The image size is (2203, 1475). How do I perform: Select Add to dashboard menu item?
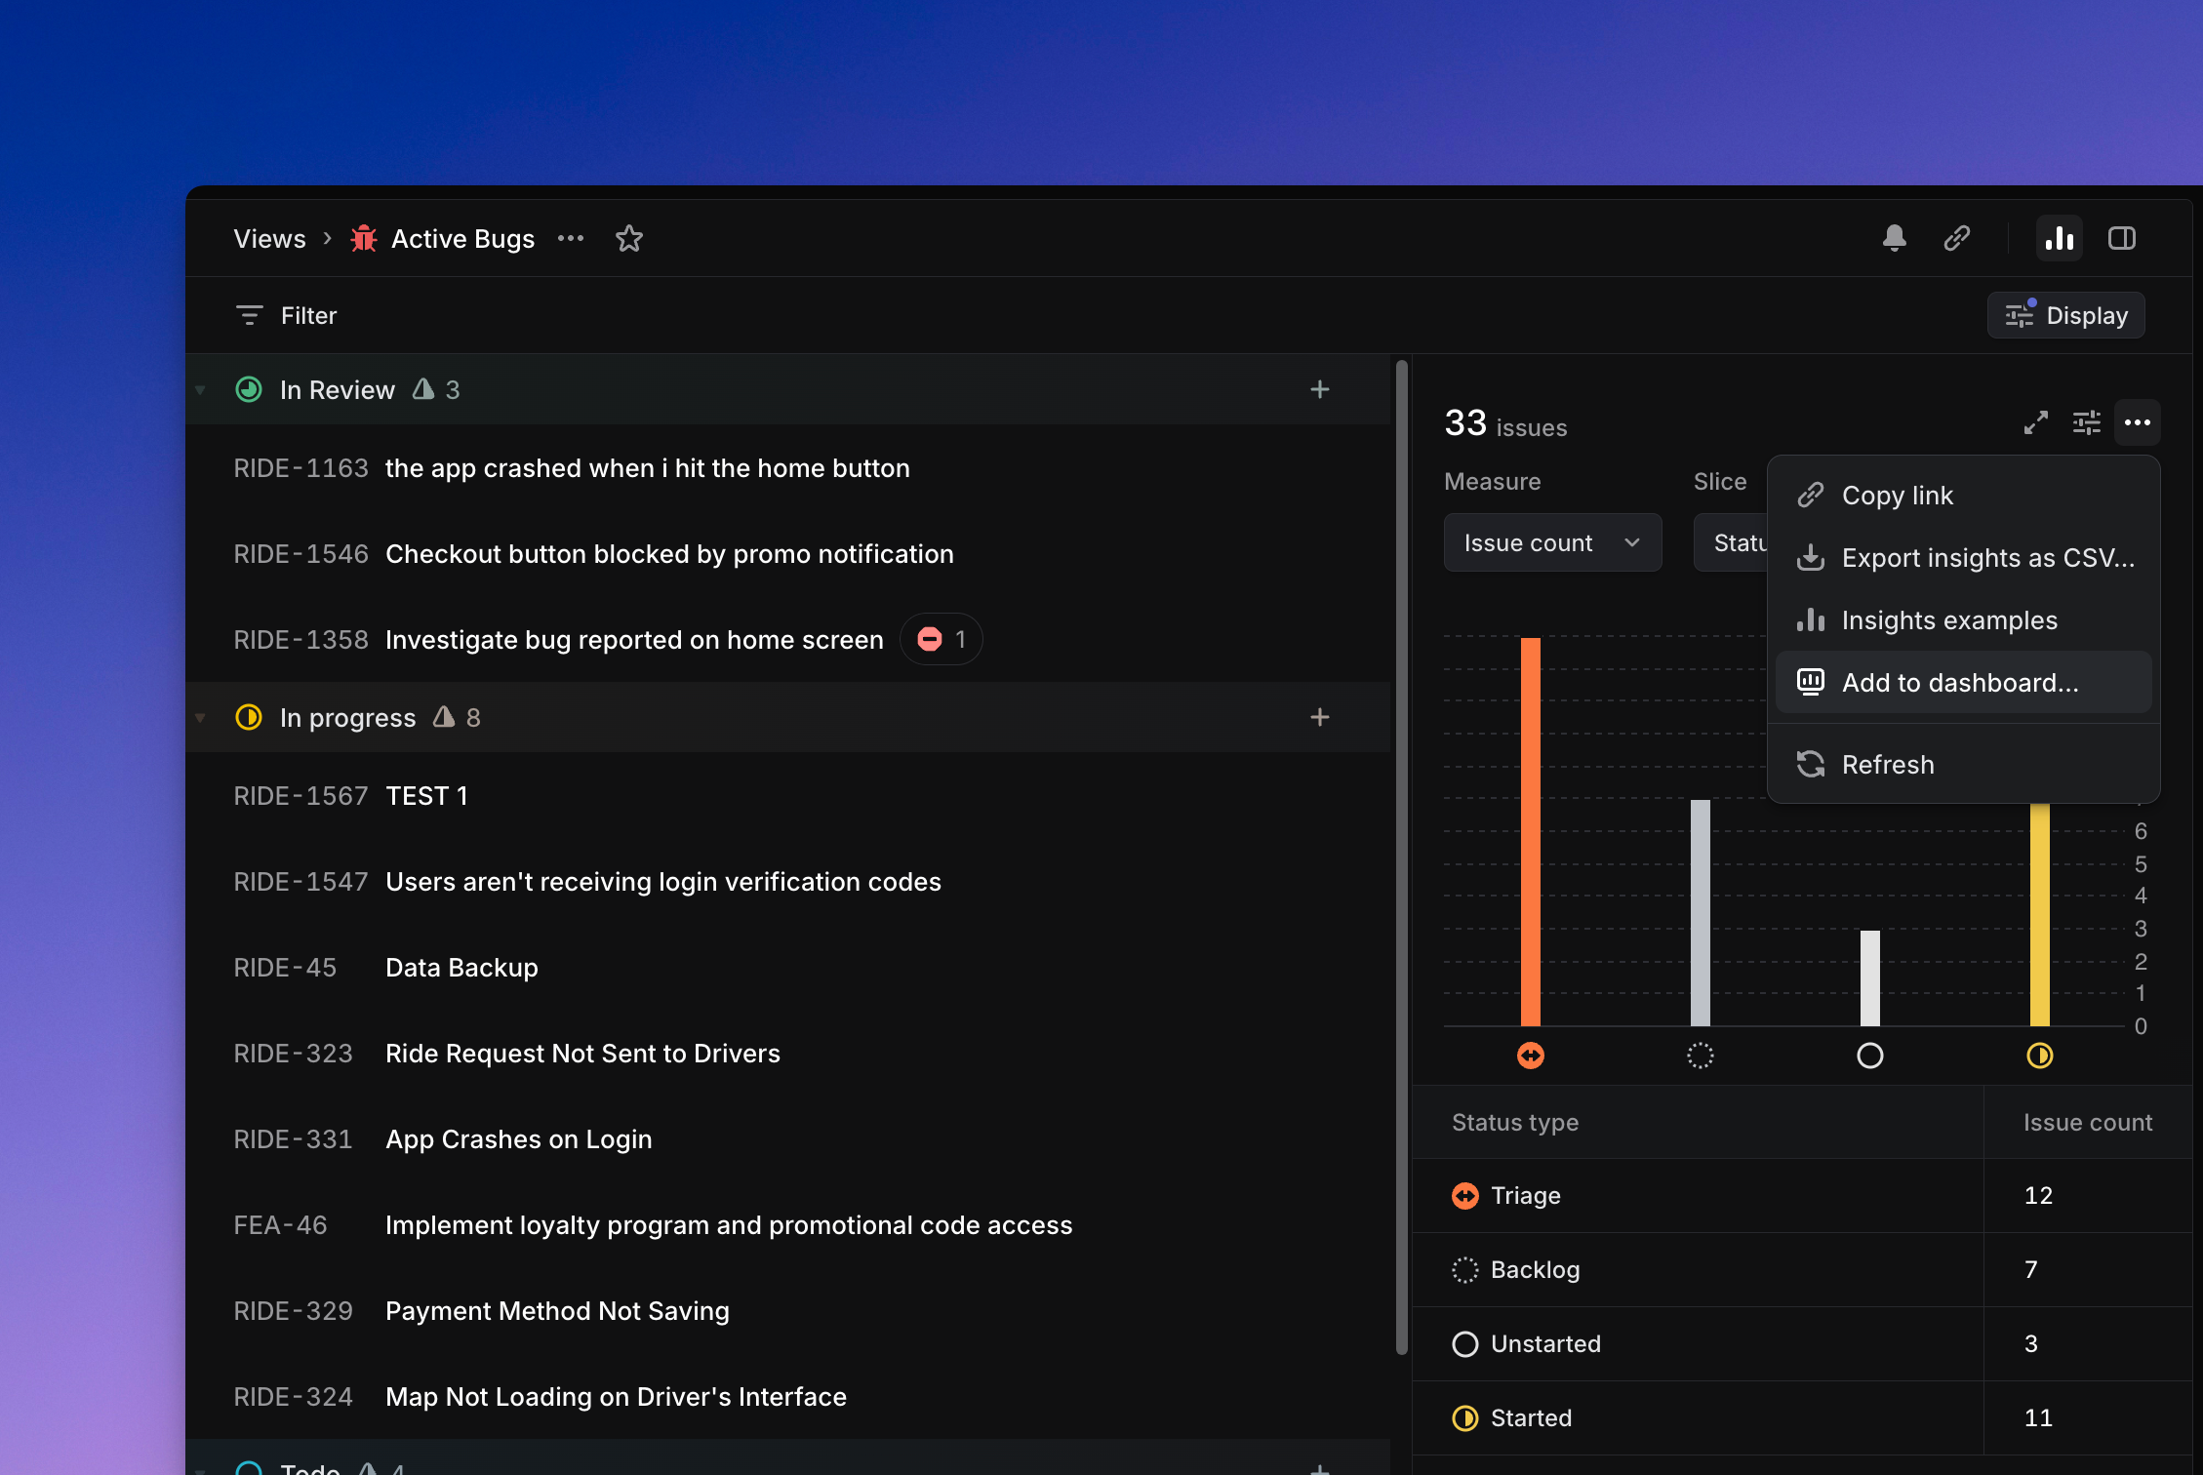coord(1961,682)
